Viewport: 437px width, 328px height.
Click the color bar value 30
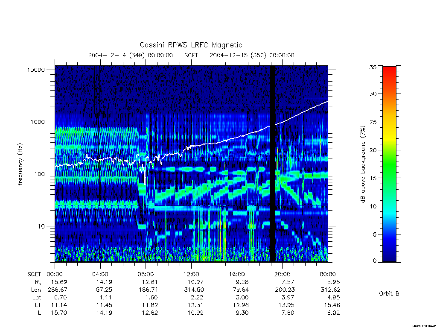(373, 94)
